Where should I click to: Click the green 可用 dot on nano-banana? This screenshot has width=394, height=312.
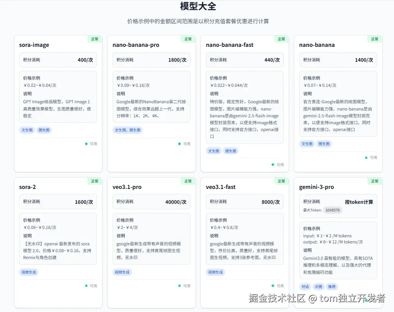[366, 158]
